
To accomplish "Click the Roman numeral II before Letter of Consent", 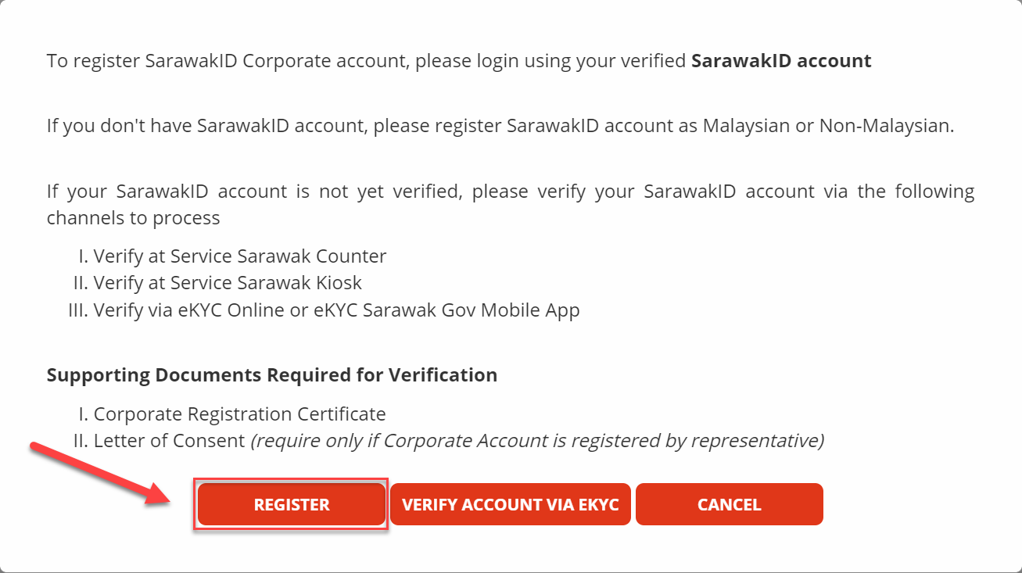I will (80, 440).
